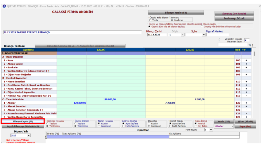The width and height of the screenshot is (262, 147).
Task: Select Yenile radio for previous year table
Action: pos(150,20)
